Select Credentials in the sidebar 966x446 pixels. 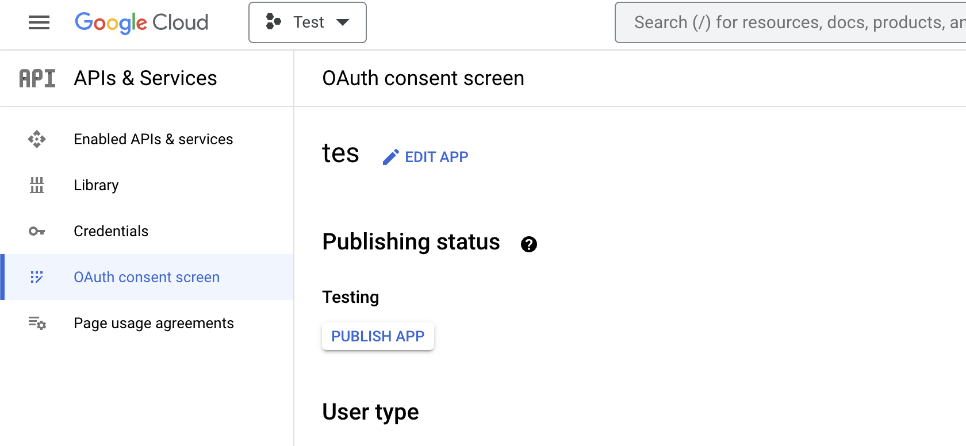tap(111, 231)
